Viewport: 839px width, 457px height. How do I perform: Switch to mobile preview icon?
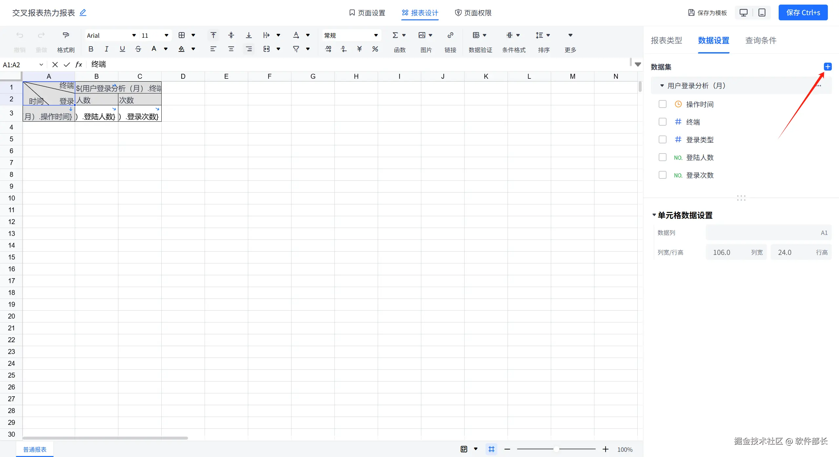click(x=762, y=13)
